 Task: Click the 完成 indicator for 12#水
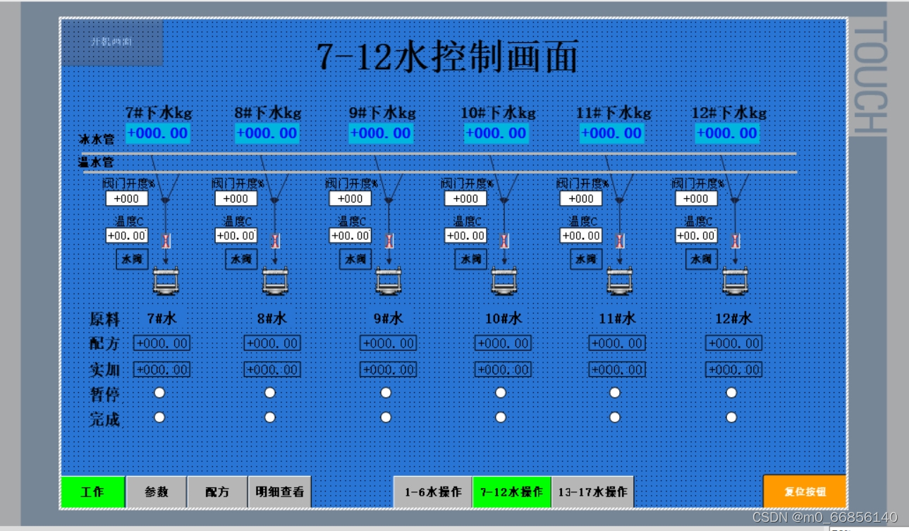731,417
